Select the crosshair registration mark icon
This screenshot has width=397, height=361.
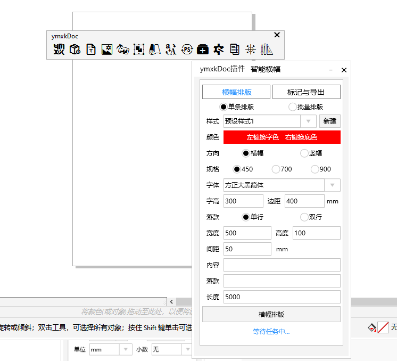(251, 49)
